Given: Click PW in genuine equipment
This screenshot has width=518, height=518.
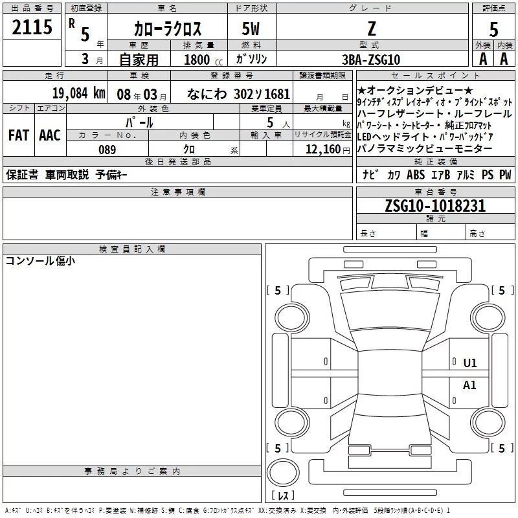Looking at the screenshot, I should click(x=505, y=175).
